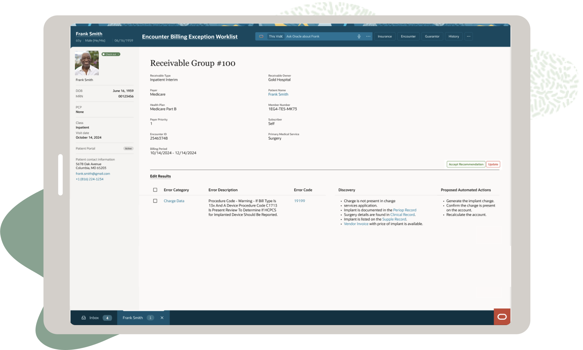Click the frank.smith@gmail.com email link
This screenshot has width=583, height=350.
pos(93,174)
